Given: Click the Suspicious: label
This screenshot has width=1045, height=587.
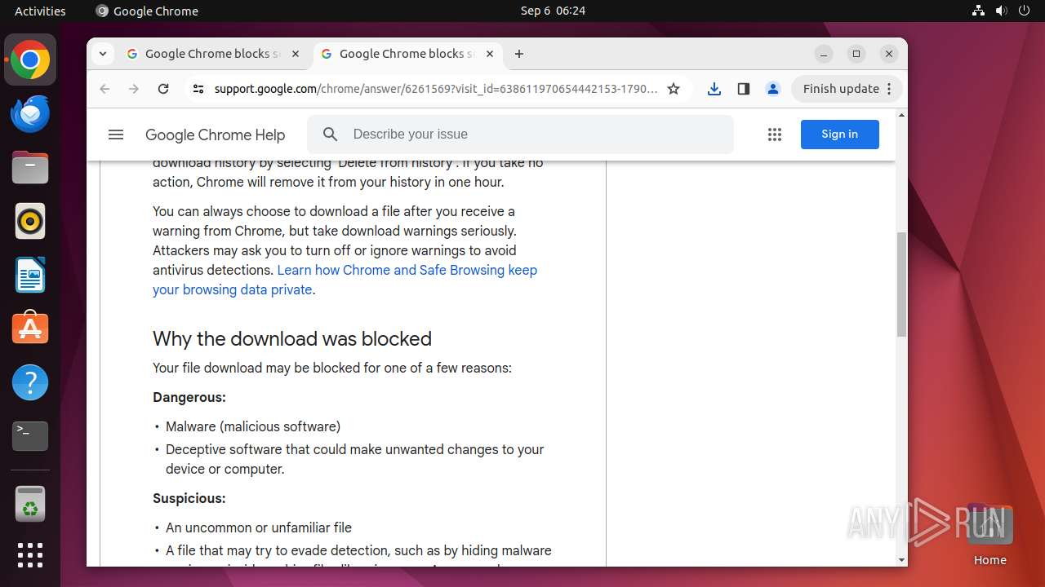Looking at the screenshot, I should [x=189, y=498].
